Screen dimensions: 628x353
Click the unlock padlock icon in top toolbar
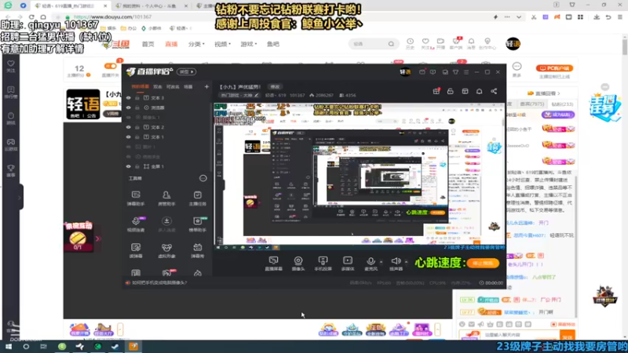pyautogui.click(x=450, y=91)
